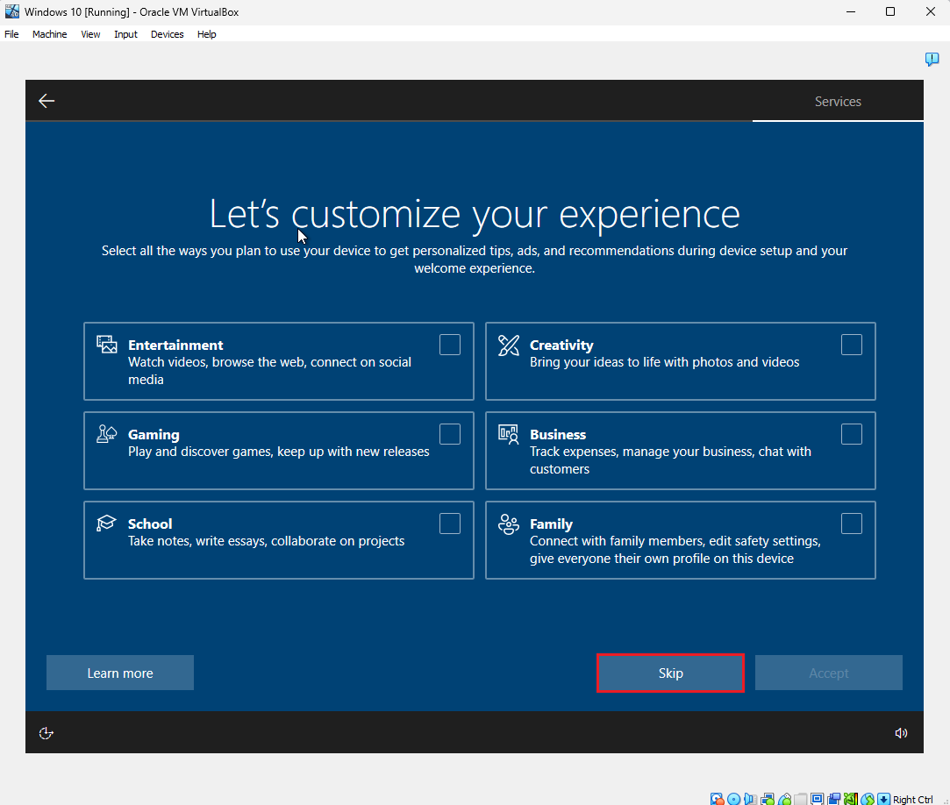Mark the Family checkbox

point(851,524)
